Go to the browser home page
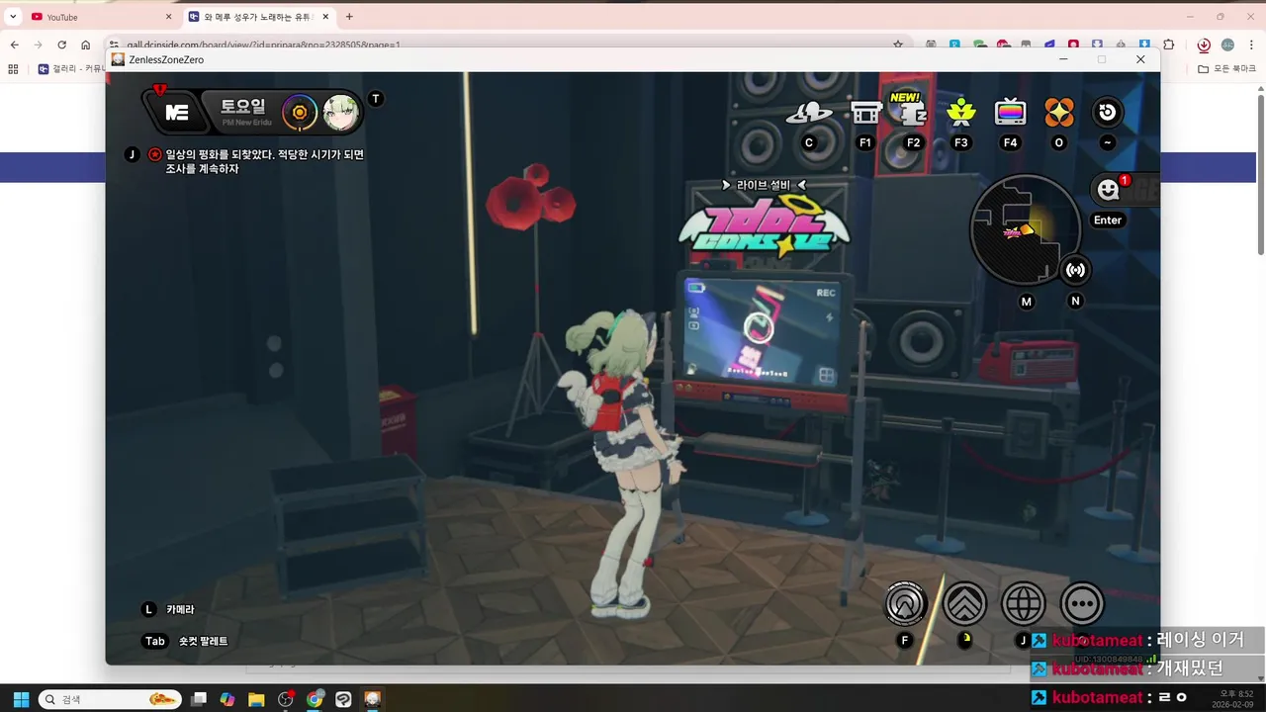Screen dimensions: 1266x712 click(x=85, y=44)
